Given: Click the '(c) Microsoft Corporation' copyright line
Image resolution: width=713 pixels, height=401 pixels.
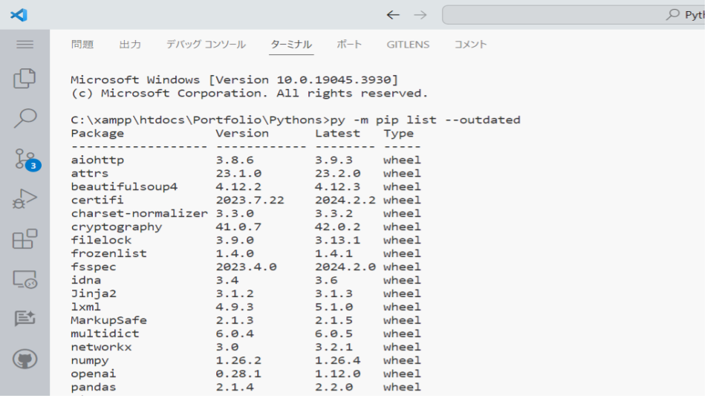Looking at the screenshot, I should coord(250,94).
